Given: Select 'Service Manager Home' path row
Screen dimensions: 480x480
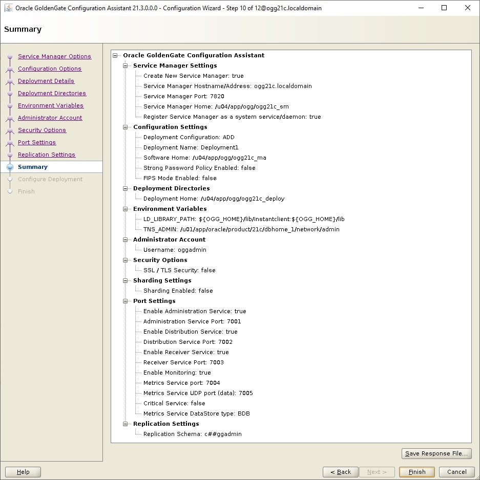Looking at the screenshot, I should [216, 106].
